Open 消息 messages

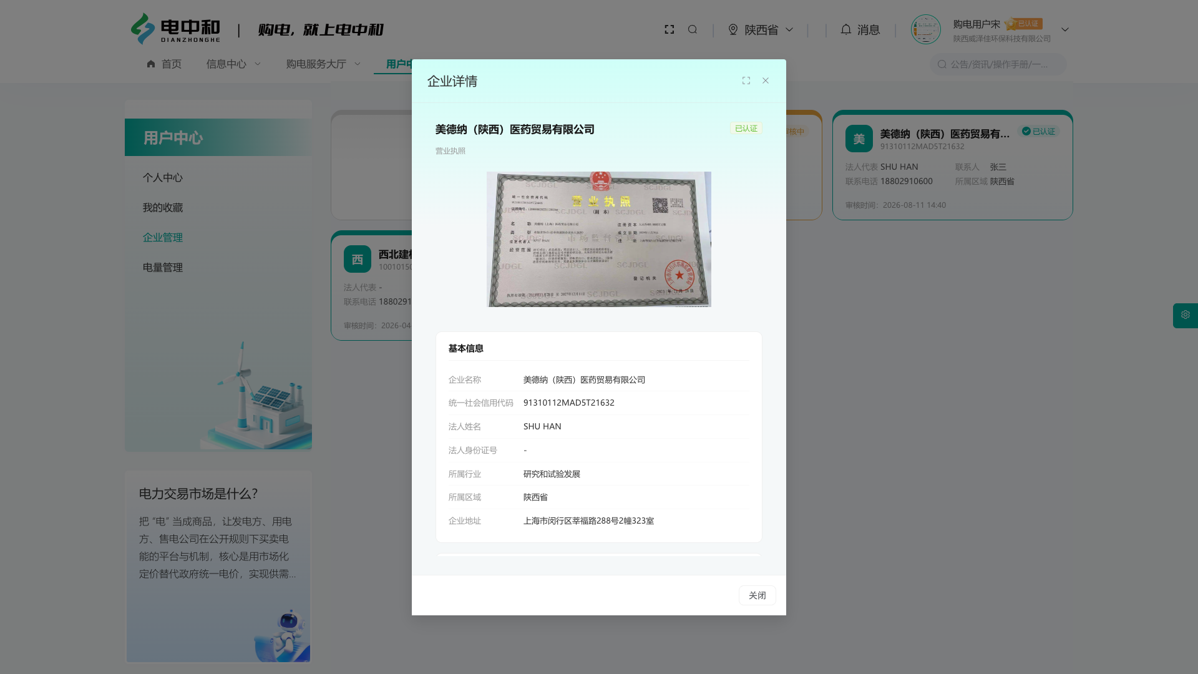[869, 29]
